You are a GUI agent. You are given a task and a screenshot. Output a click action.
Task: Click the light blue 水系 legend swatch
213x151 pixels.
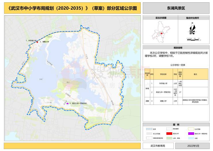(x=191, y=138)
